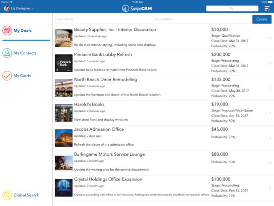The height and width of the screenshot is (206, 274).
Task: Select the North Beach Diner thumbnail image
Action: tap(64, 88)
